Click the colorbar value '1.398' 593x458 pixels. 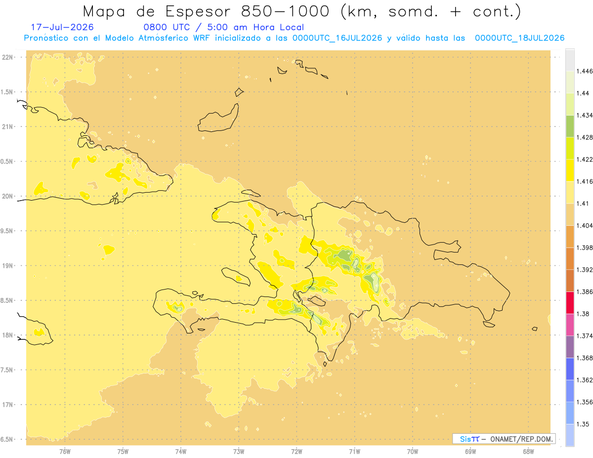pyautogui.click(x=585, y=248)
